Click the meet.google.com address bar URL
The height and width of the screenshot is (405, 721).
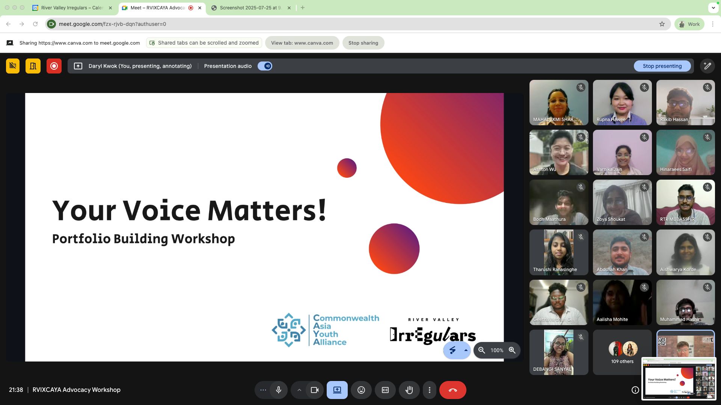[x=112, y=24]
